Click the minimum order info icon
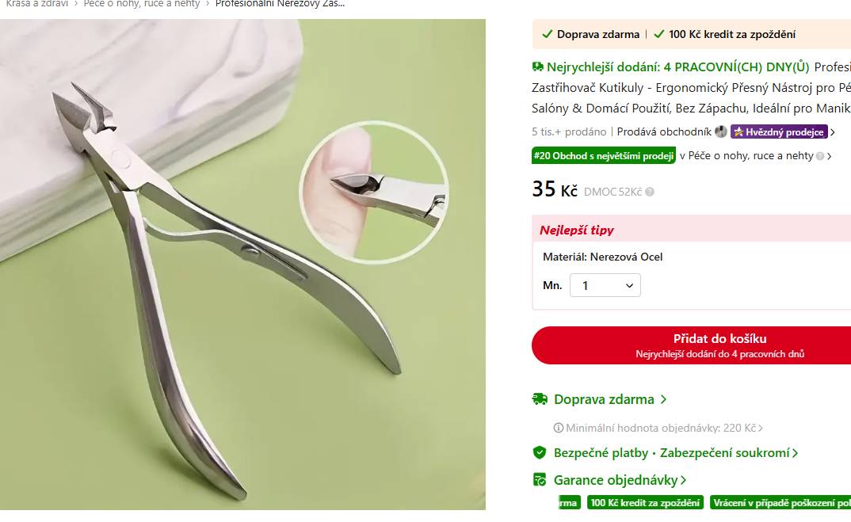 click(x=558, y=428)
